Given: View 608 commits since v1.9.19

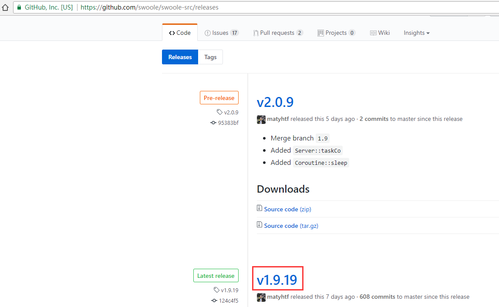Looking at the screenshot, I should click(378, 297).
